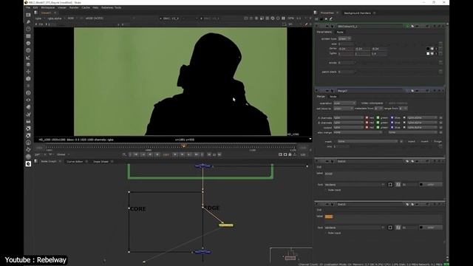Enable the mask invert checkbox
This screenshot has height=266, width=473.
pos(419,141)
